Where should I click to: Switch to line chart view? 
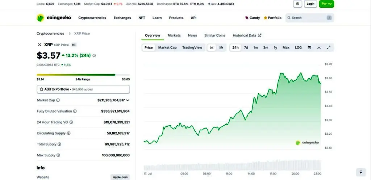[212, 47]
